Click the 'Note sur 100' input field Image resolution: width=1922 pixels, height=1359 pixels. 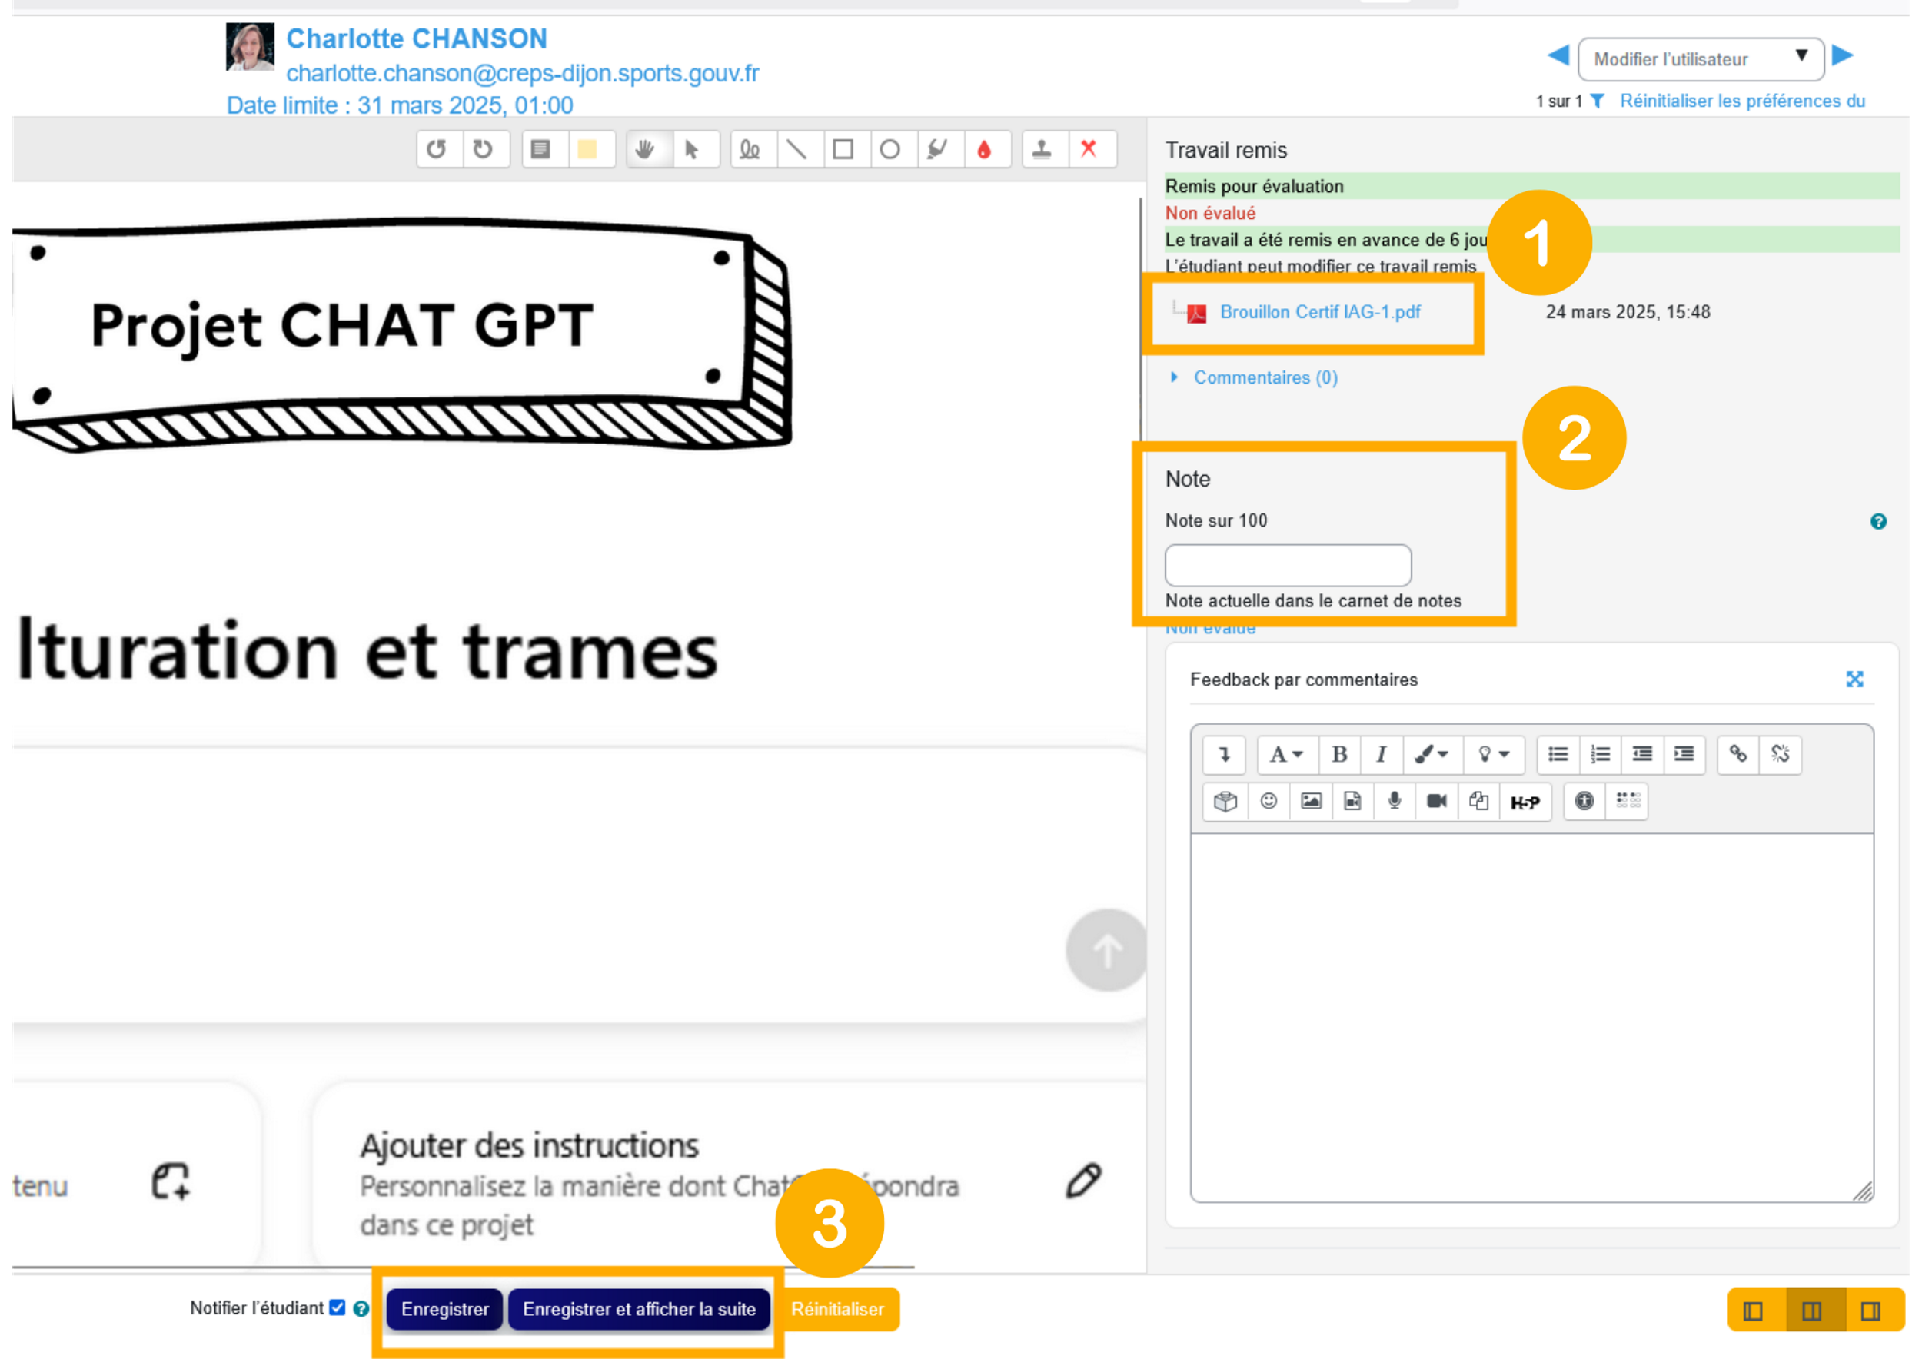(1289, 566)
